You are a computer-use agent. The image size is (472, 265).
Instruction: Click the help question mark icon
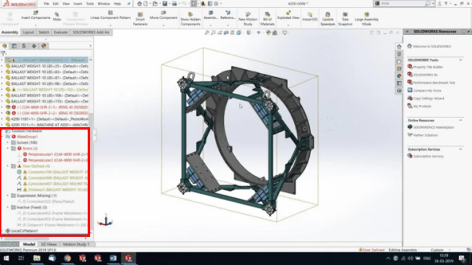pos(446,4)
